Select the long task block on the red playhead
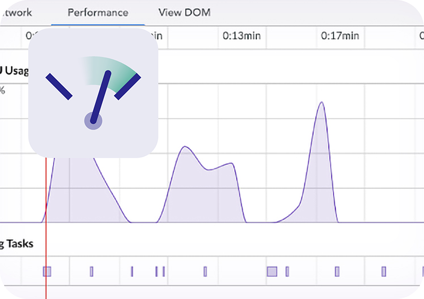 click(47, 271)
